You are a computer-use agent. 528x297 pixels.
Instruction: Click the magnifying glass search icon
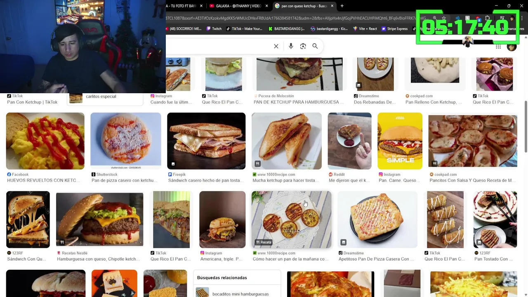tap(315, 46)
